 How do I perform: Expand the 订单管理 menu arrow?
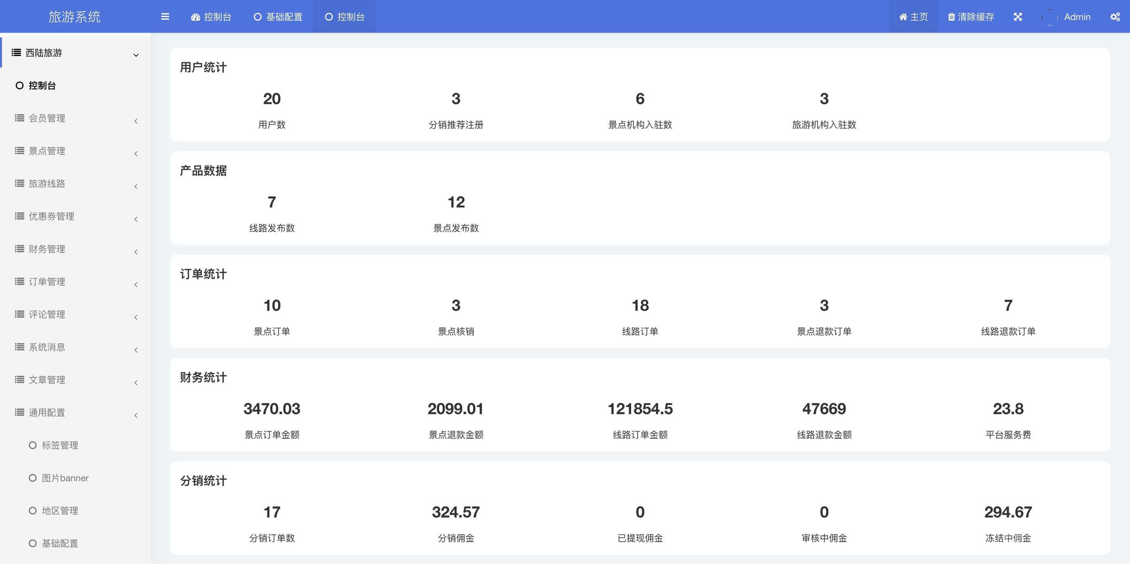(136, 284)
